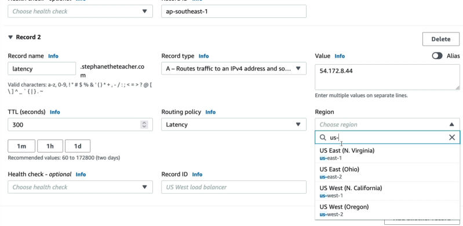The height and width of the screenshot is (226, 463).
Task: Open Info link next to Record name
Action: [53, 56]
